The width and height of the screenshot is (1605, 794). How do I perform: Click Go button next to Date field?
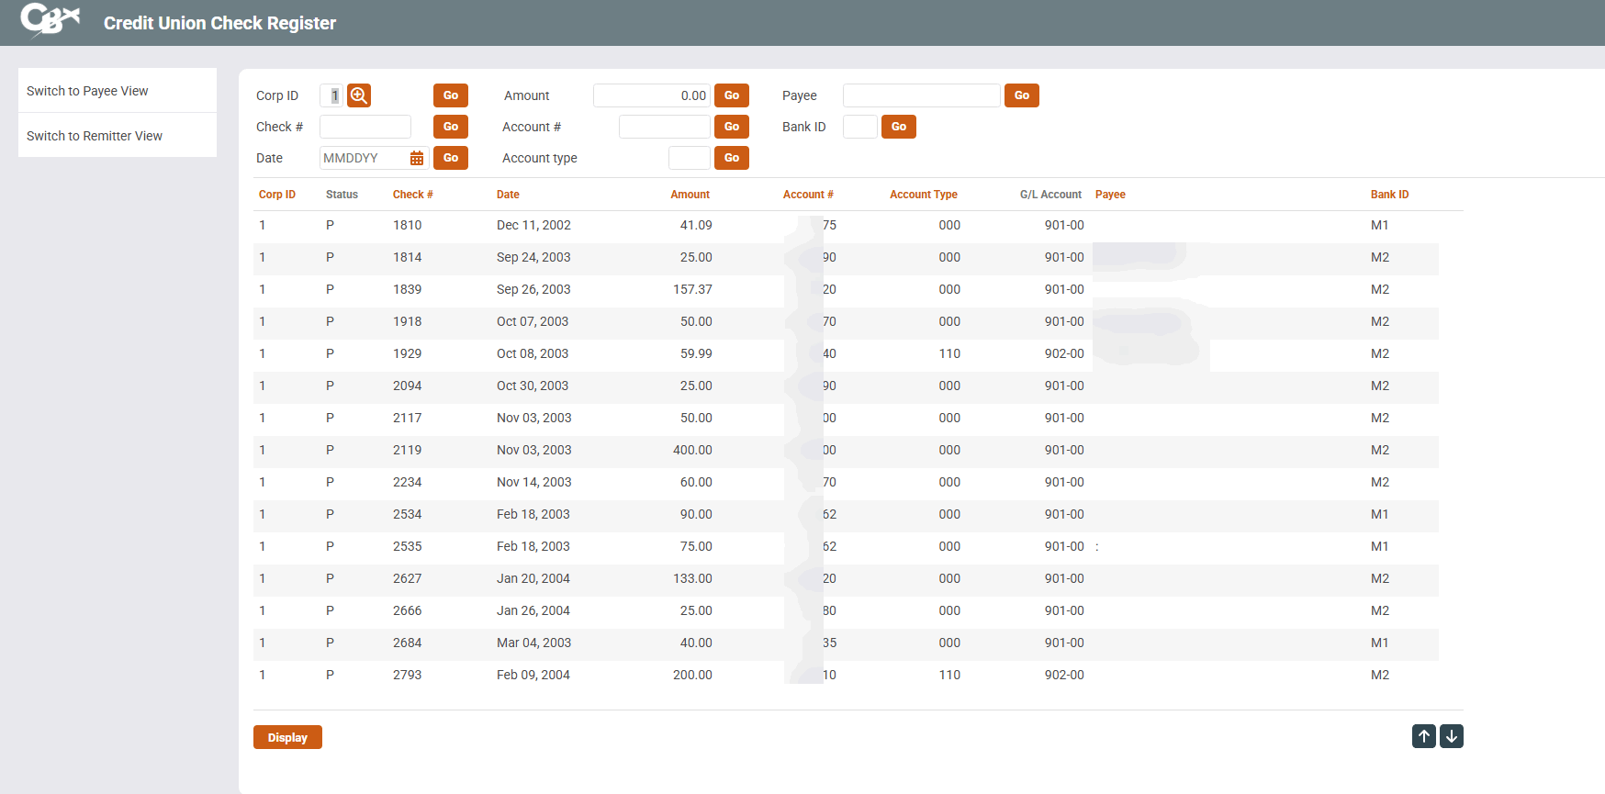click(x=451, y=158)
